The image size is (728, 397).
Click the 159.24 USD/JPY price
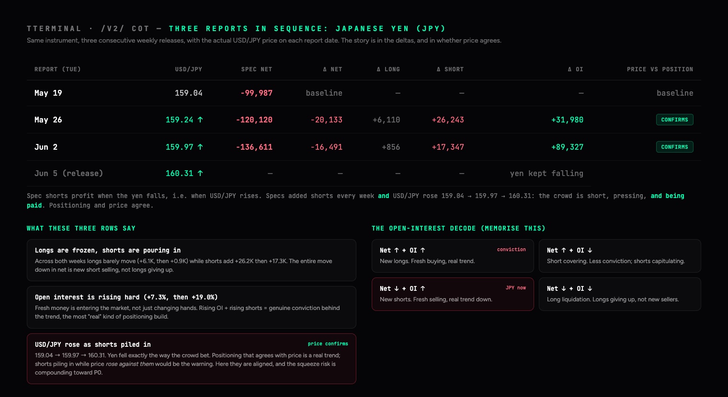[x=179, y=120]
